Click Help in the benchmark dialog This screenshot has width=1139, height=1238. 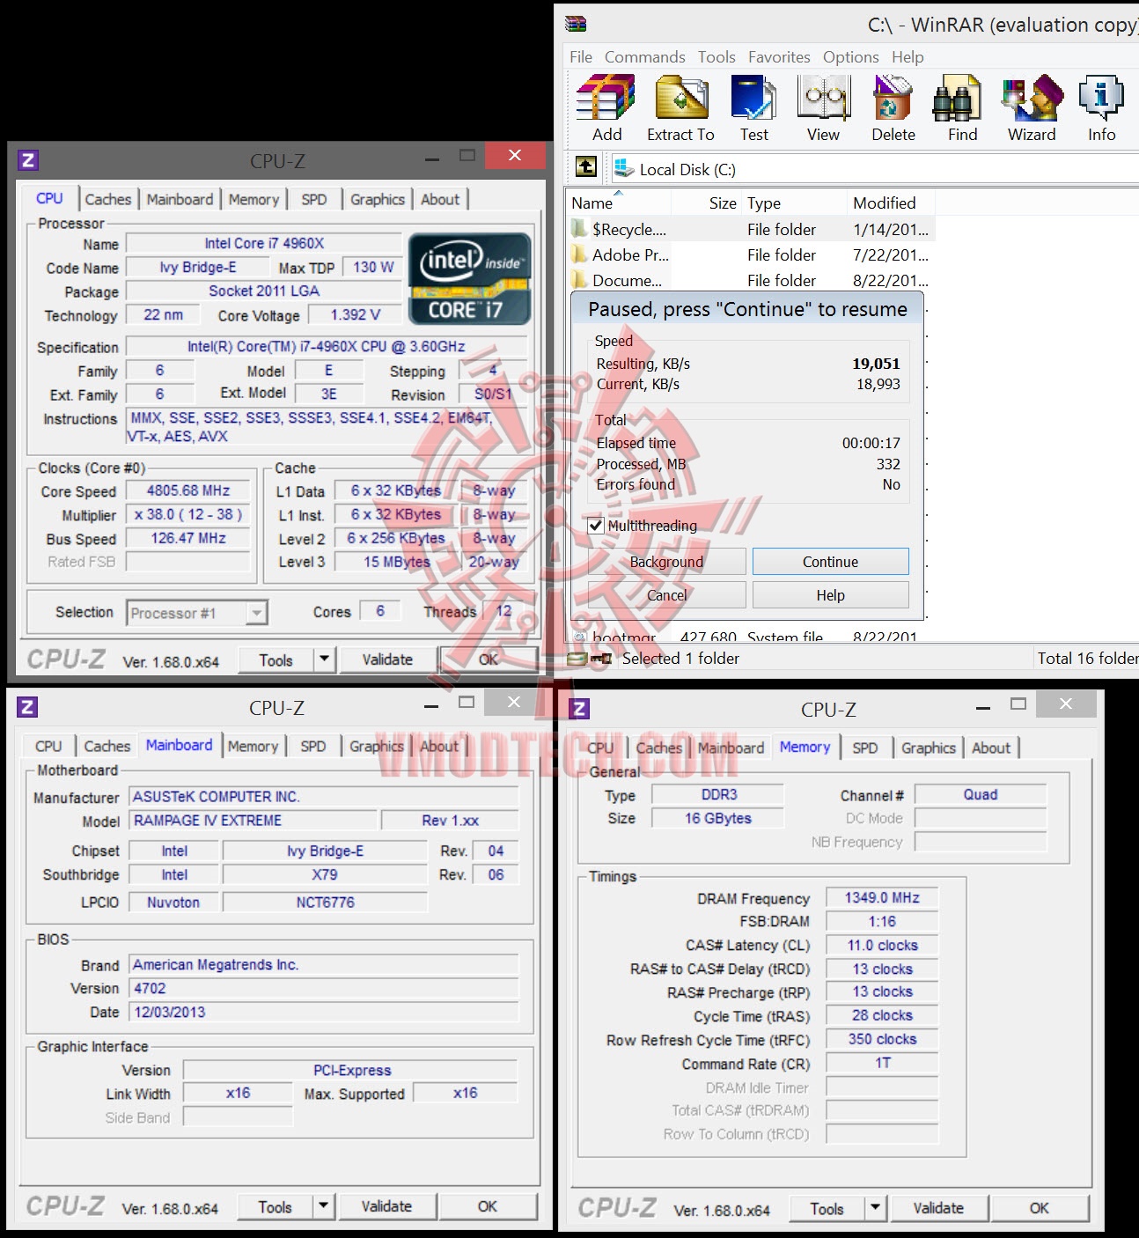pos(830,595)
